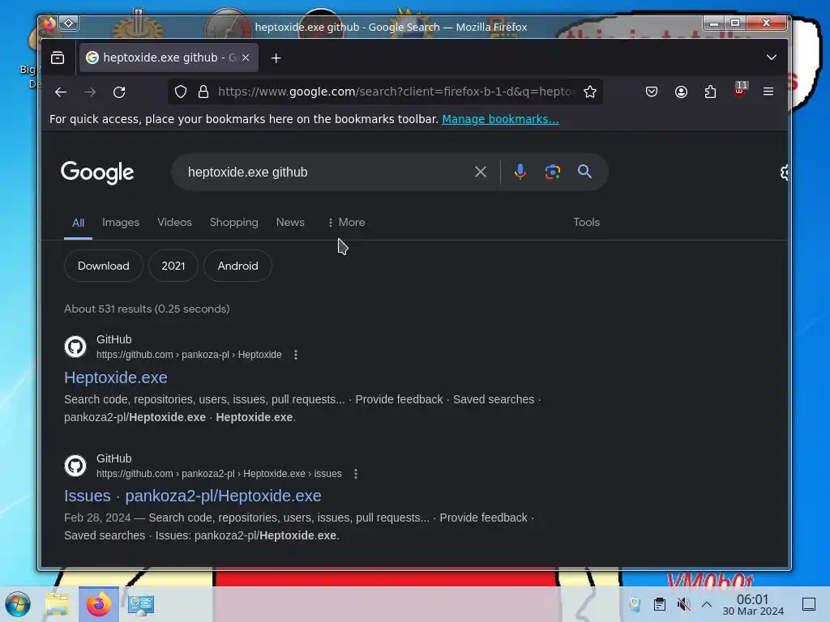Image resolution: width=830 pixels, height=622 pixels.
Task: Expand the More search categories menu
Action: 346,223
